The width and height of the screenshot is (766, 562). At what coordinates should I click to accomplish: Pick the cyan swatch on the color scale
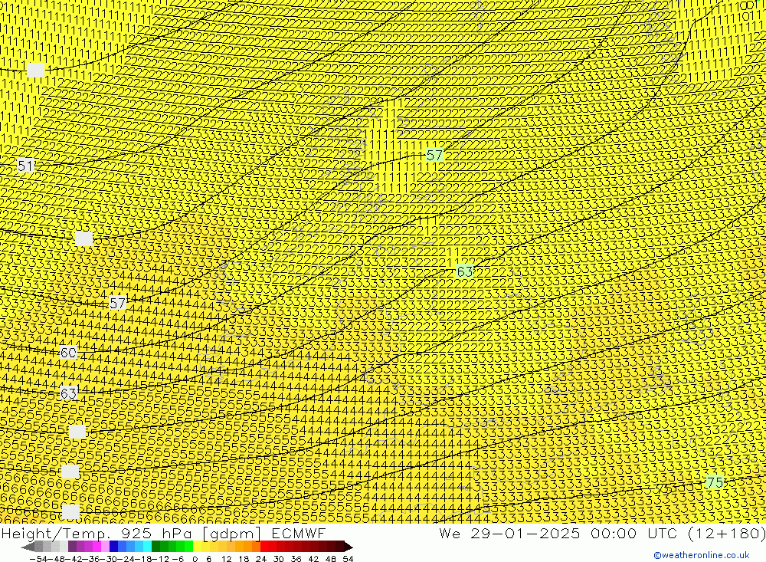pos(147,547)
